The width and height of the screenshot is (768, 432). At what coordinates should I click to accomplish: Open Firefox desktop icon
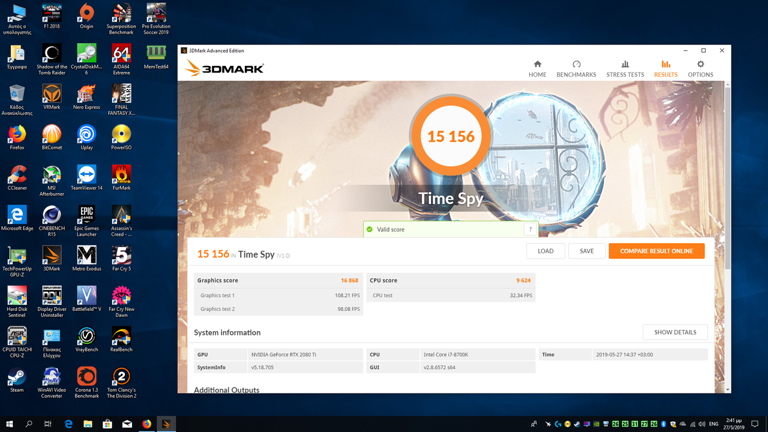pyautogui.click(x=17, y=137)
